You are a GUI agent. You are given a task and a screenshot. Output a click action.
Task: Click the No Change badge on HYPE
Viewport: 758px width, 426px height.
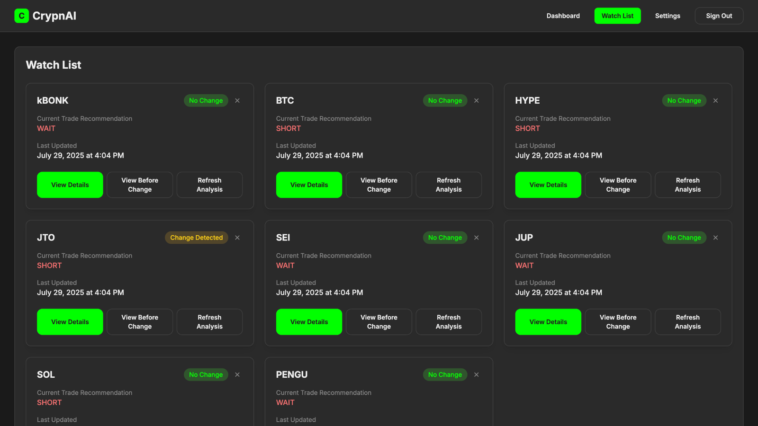point(684,100)
